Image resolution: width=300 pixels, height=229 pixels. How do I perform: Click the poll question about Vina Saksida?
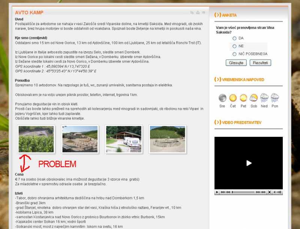[245, 30]
